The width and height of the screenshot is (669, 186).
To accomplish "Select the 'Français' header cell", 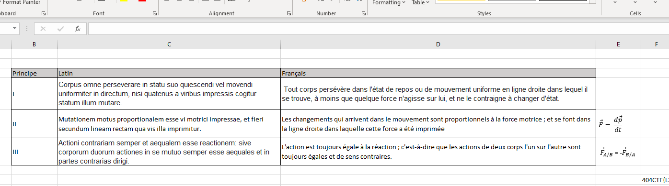I will point(438,73).
